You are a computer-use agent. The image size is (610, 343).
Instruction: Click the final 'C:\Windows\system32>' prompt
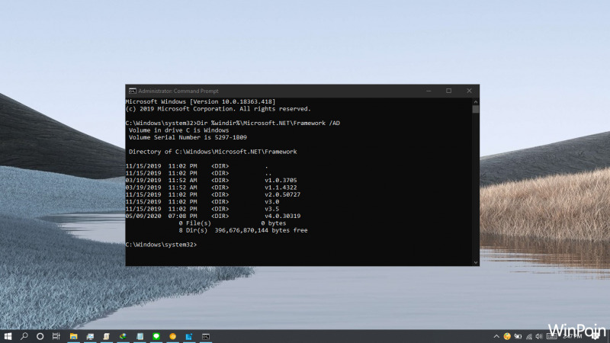(161, 245)
